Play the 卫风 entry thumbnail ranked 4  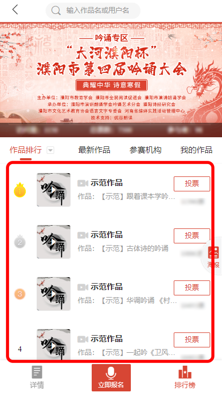click(54, 345)
